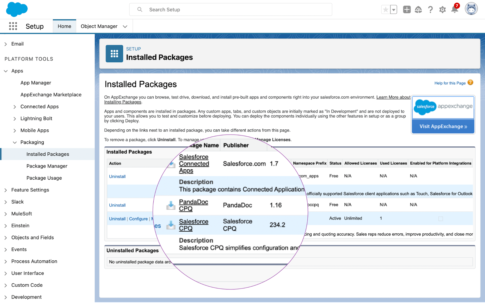
Task: Open the notifications bell
Action: click(455, 9)
